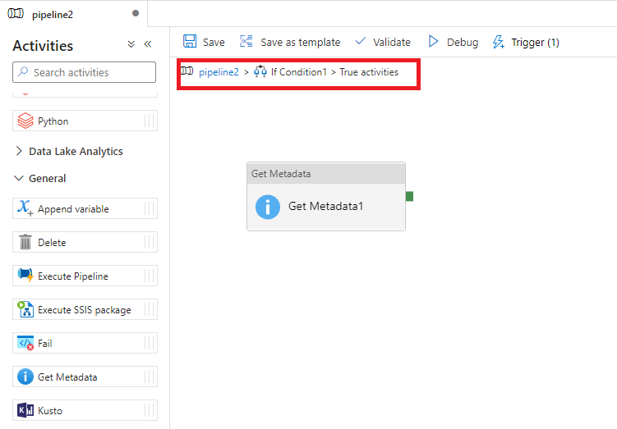Select the Execute SSIS package label
The height and width of the screenshot is (429, 617).
click(84, 310)
